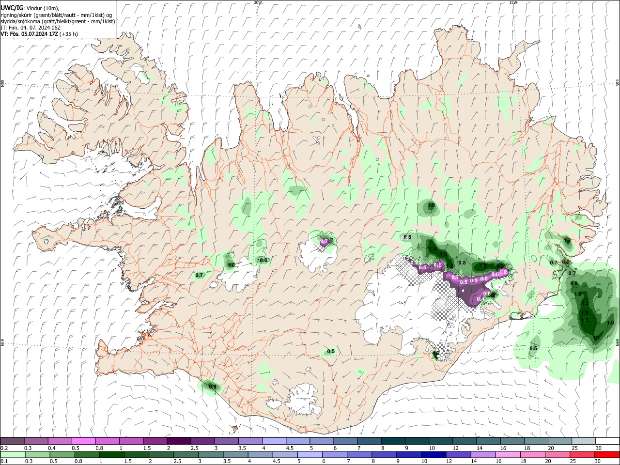Select the darkest purple 2 mm sleet swatch

point(178,441)
